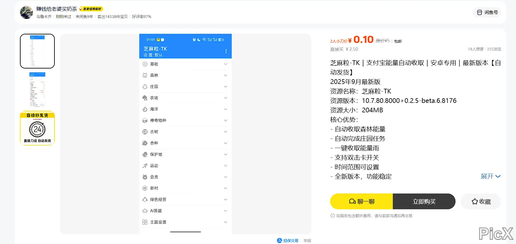Click the price 0.10
Viewport: 516px width, 244px height.
[363, 39]
